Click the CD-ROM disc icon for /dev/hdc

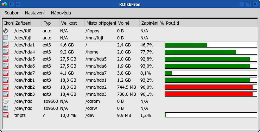point(6,101)
